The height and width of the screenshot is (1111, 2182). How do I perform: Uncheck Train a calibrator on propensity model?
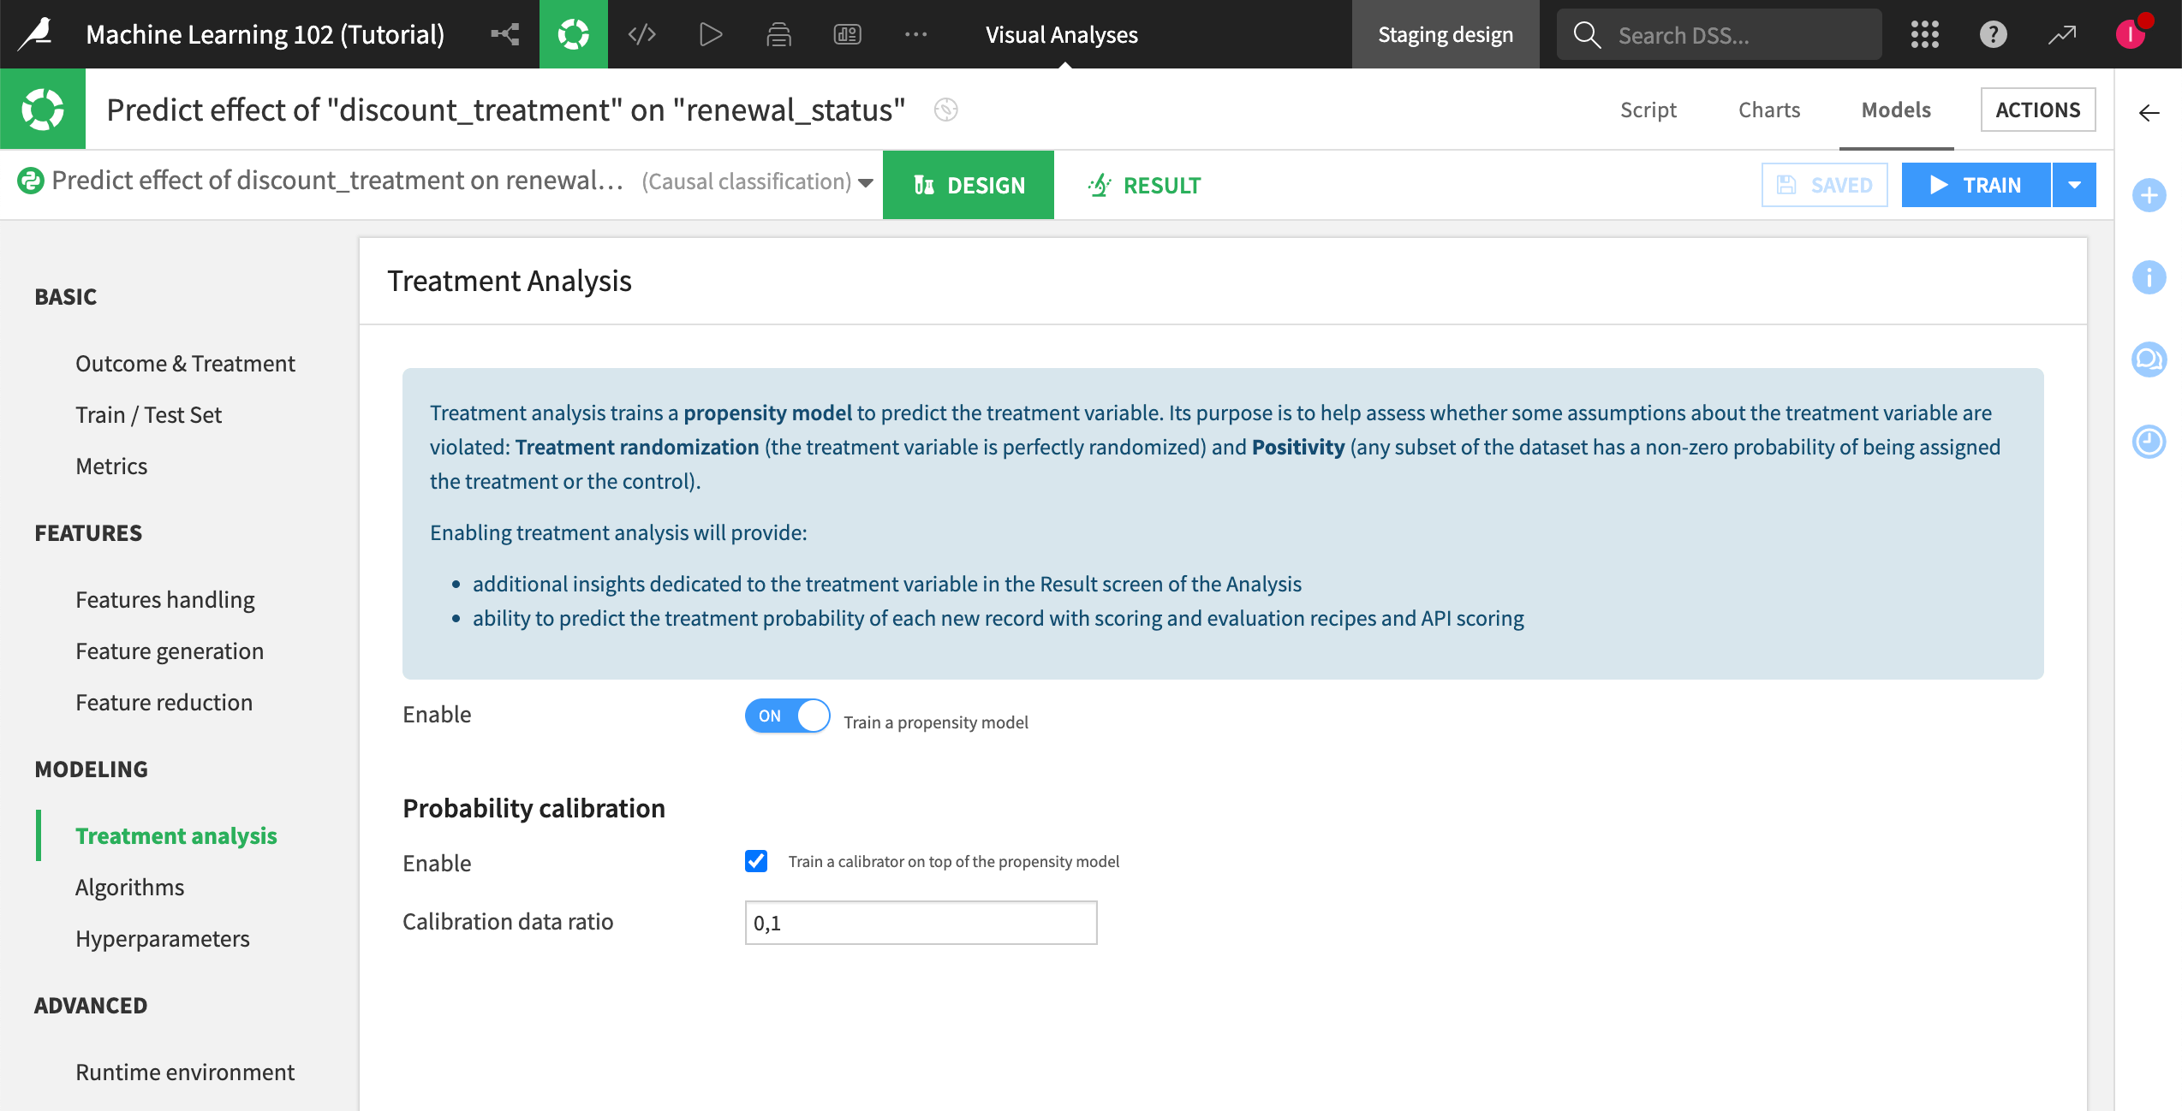756,861
